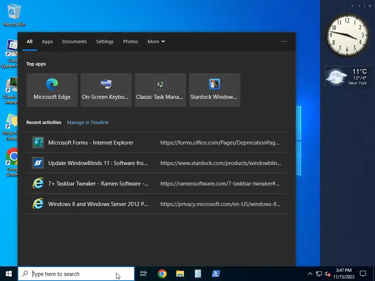This screenshot has width=375, height=281.
Task: Select Google Chrome desktop shortcut
Action: [11, 162]
